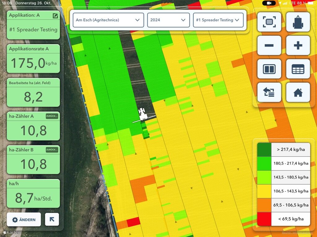This screenshot has width=317, height=237.
Task: Collapse the side panel with the arrow button
Action: (x=52, y=219)
